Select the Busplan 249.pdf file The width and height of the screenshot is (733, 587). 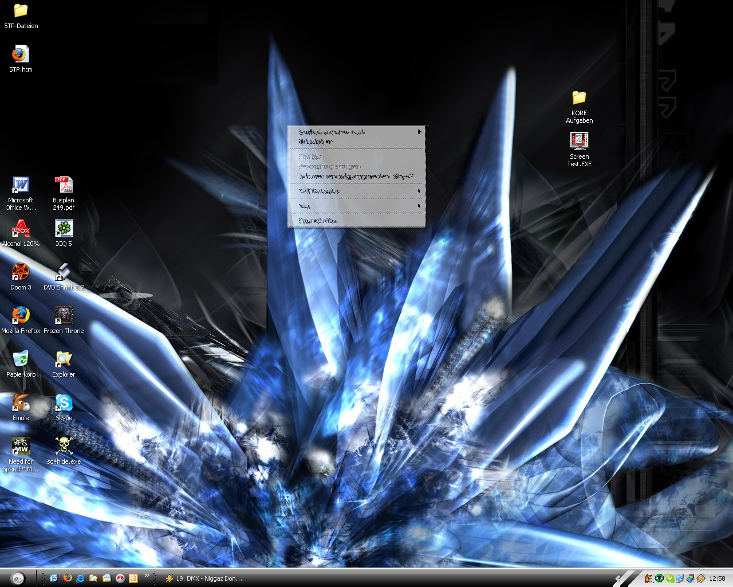point(64,185)
